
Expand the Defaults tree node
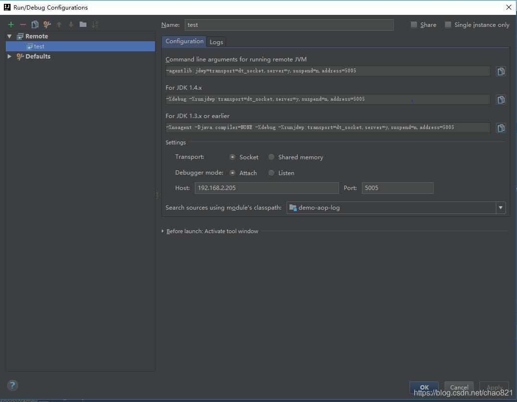point(10,57)
